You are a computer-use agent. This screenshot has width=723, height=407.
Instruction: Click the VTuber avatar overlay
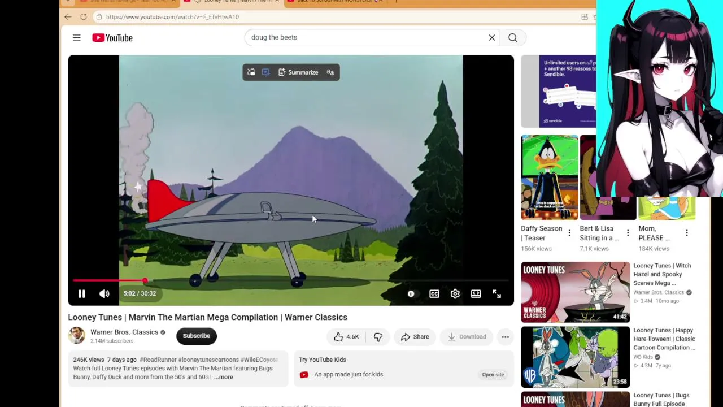(x=660, y=98)
